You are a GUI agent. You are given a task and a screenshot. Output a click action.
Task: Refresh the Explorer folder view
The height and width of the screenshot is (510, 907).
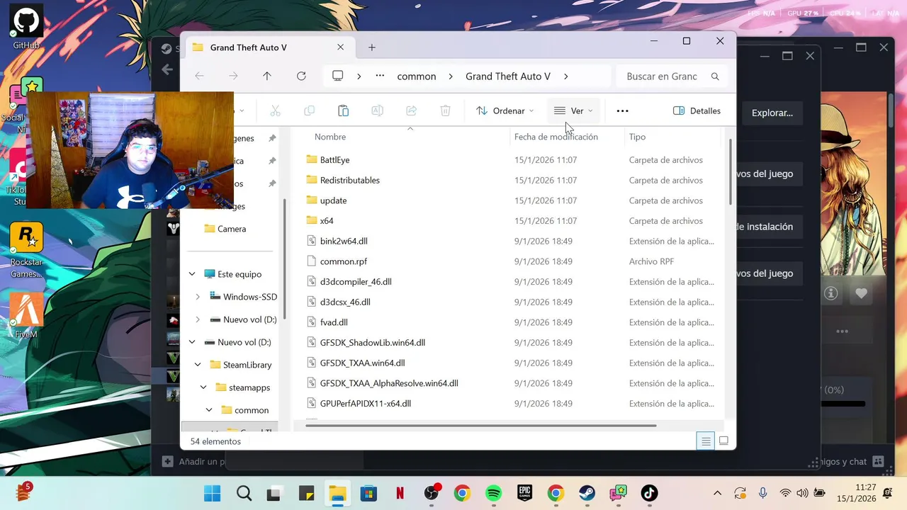coord(301,76)
